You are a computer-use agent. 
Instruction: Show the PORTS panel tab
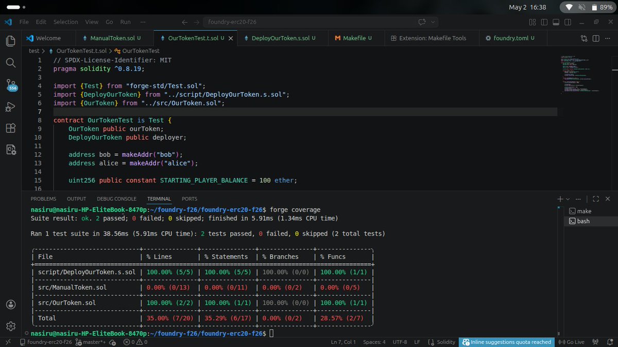click(x=190, y=199)
